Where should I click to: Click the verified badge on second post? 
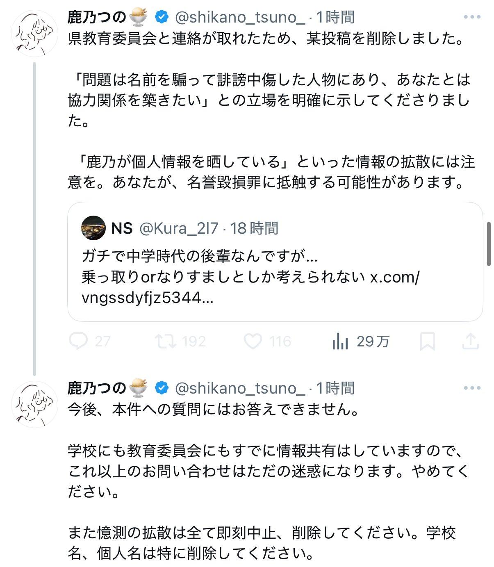(162, 388)
